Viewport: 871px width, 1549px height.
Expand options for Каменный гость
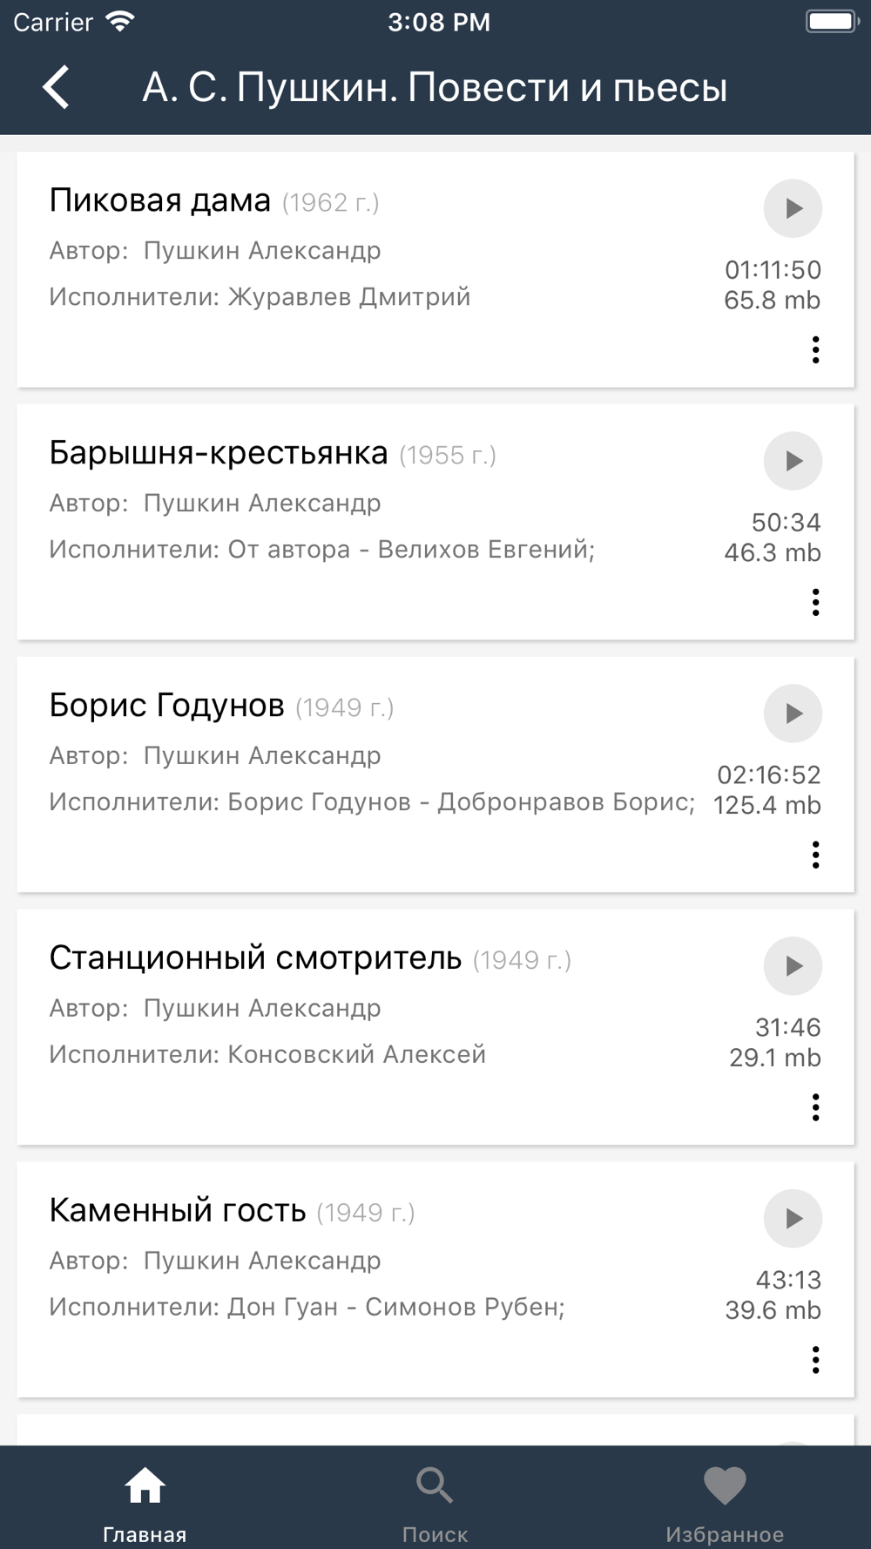tap(815, 1360)
